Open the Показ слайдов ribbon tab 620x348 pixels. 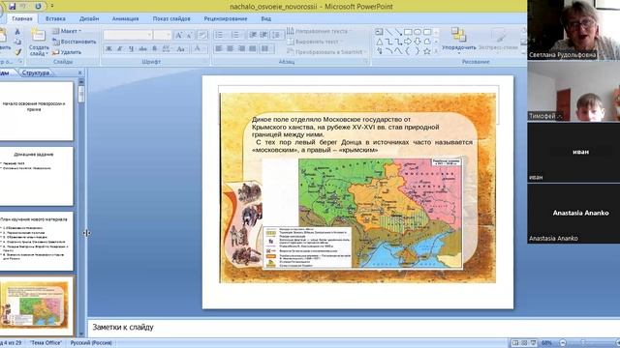171,18
